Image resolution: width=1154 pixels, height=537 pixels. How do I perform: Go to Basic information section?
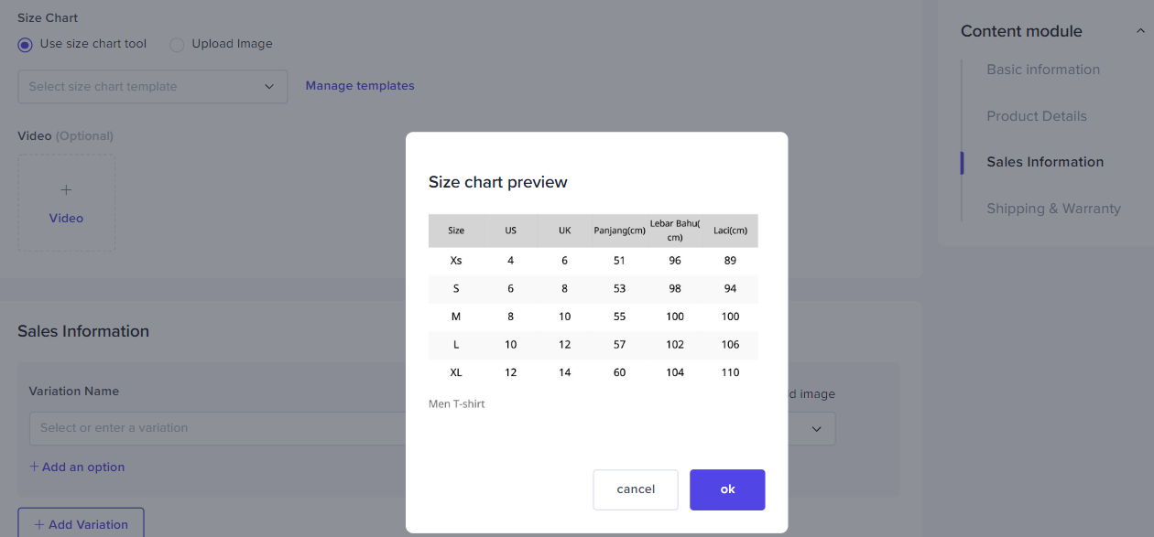(x=1043, y=70)
